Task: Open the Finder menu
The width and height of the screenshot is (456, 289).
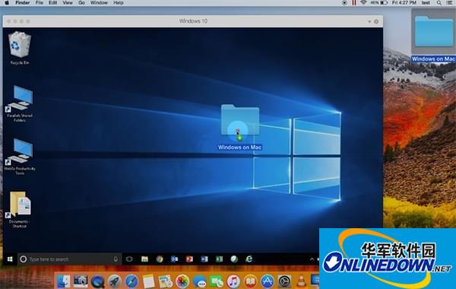Action: 22,3
